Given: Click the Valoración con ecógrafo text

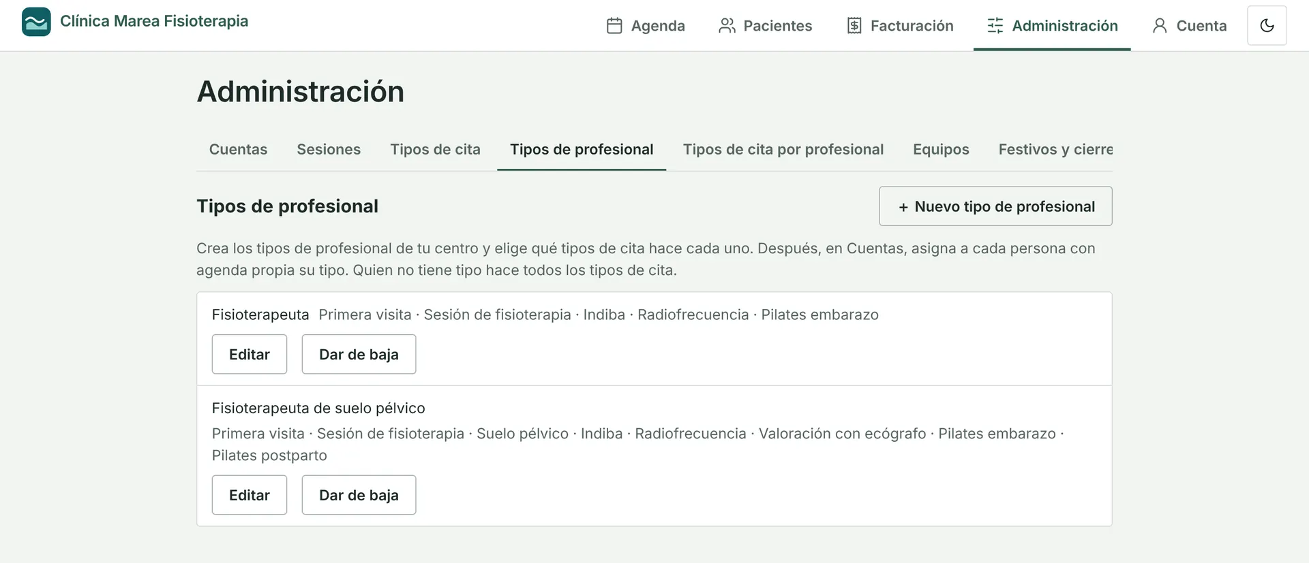Looking at the screenshot, I should point(842,434).
